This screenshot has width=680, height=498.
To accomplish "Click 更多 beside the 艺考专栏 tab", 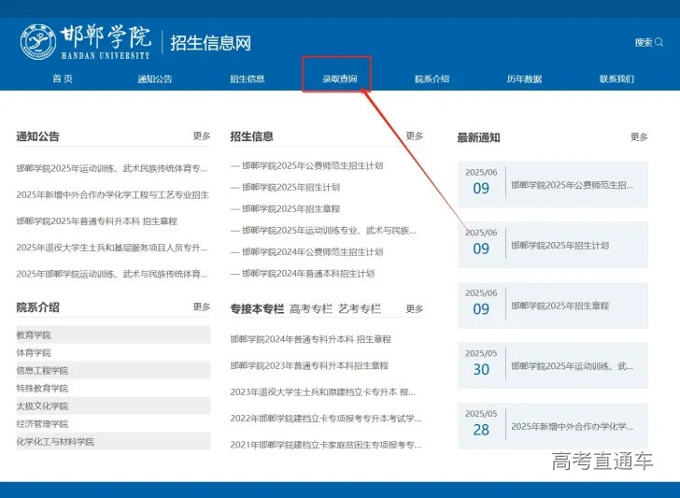I will coord(415,309).
